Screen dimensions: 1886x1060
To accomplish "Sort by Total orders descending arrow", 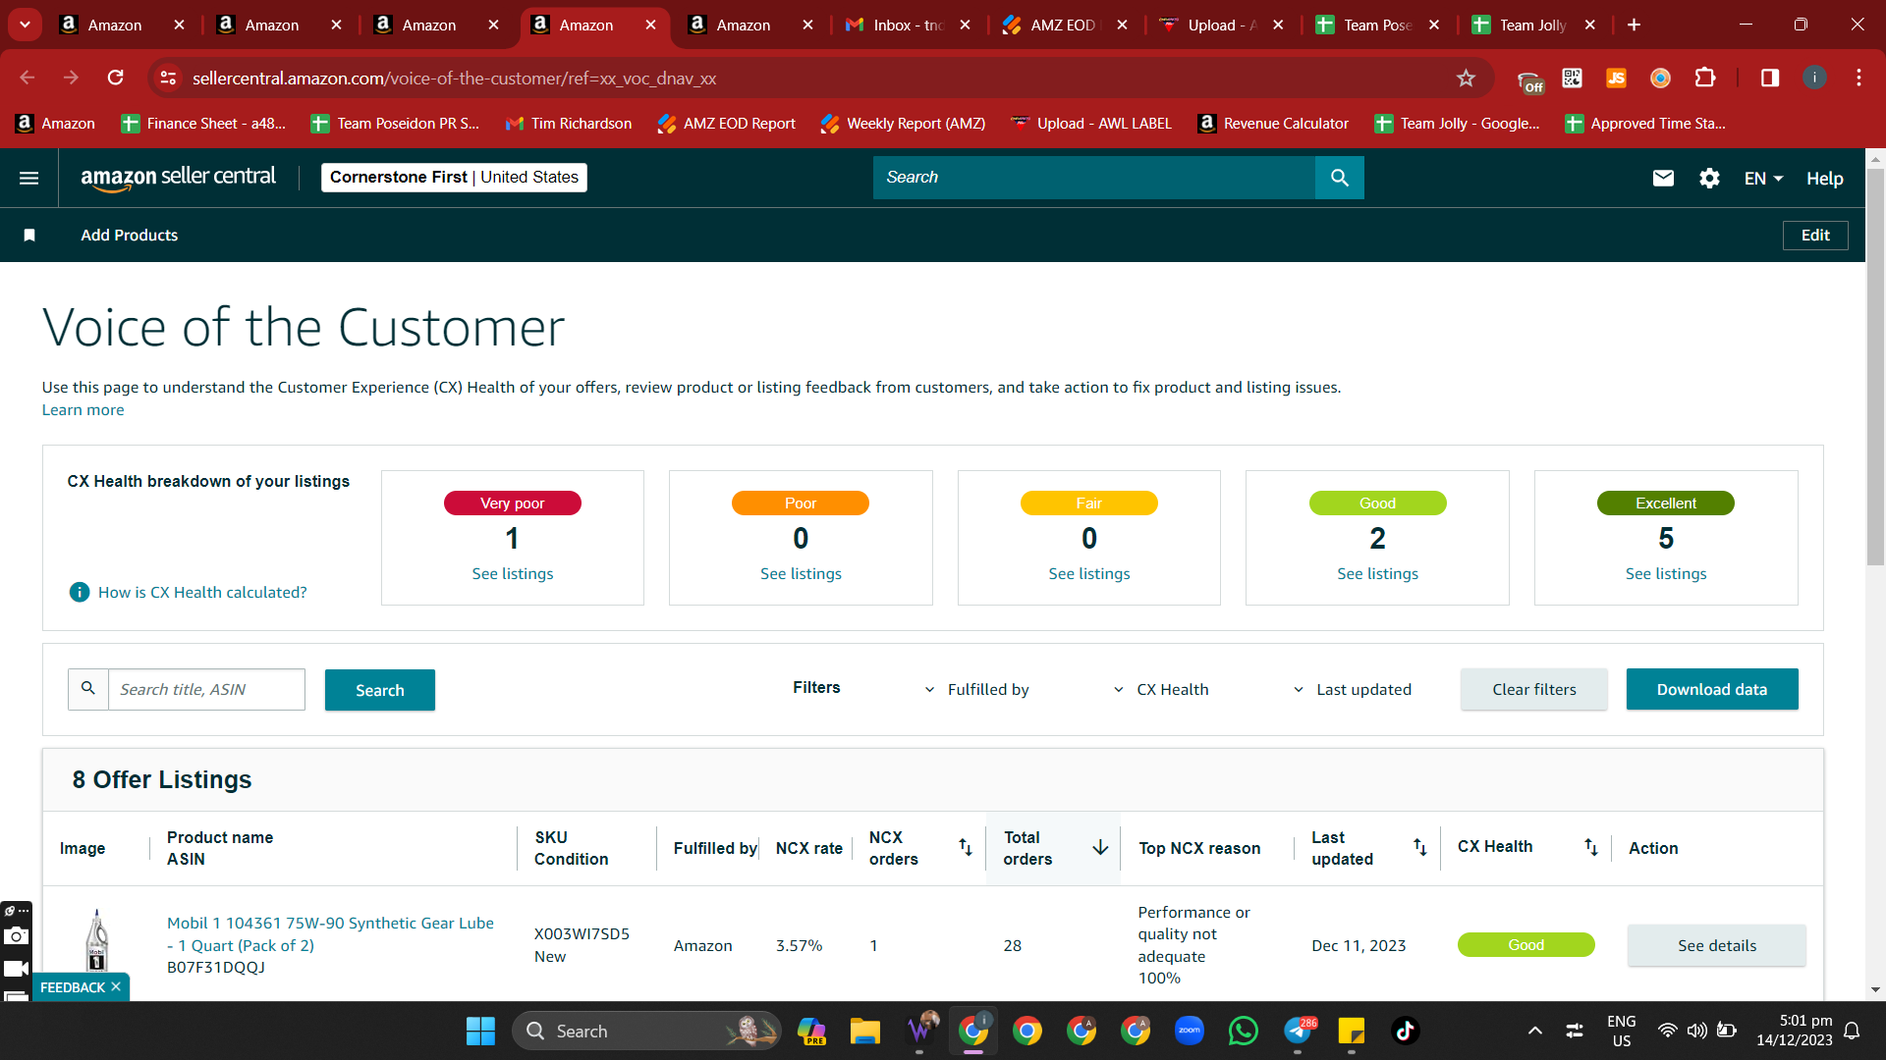I will point(1100,847).
